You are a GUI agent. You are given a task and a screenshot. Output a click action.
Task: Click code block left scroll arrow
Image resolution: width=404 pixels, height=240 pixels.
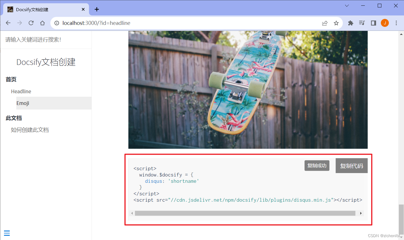(x=132, y=213)
